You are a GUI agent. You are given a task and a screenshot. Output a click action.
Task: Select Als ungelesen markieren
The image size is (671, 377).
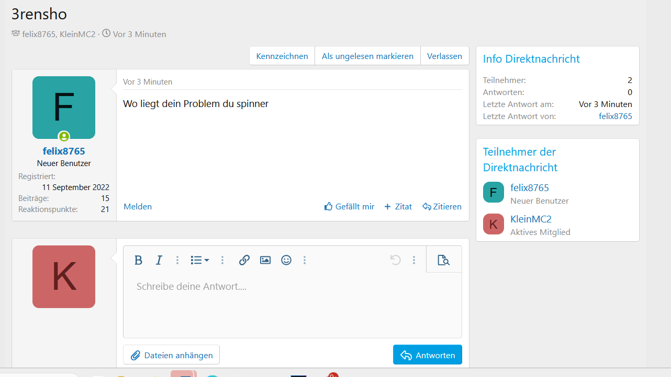(x=367, y=56)
